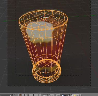Click the 3D cursor crosshair in viewport
This screenshot has height=96, width=98.
(44, 18)
